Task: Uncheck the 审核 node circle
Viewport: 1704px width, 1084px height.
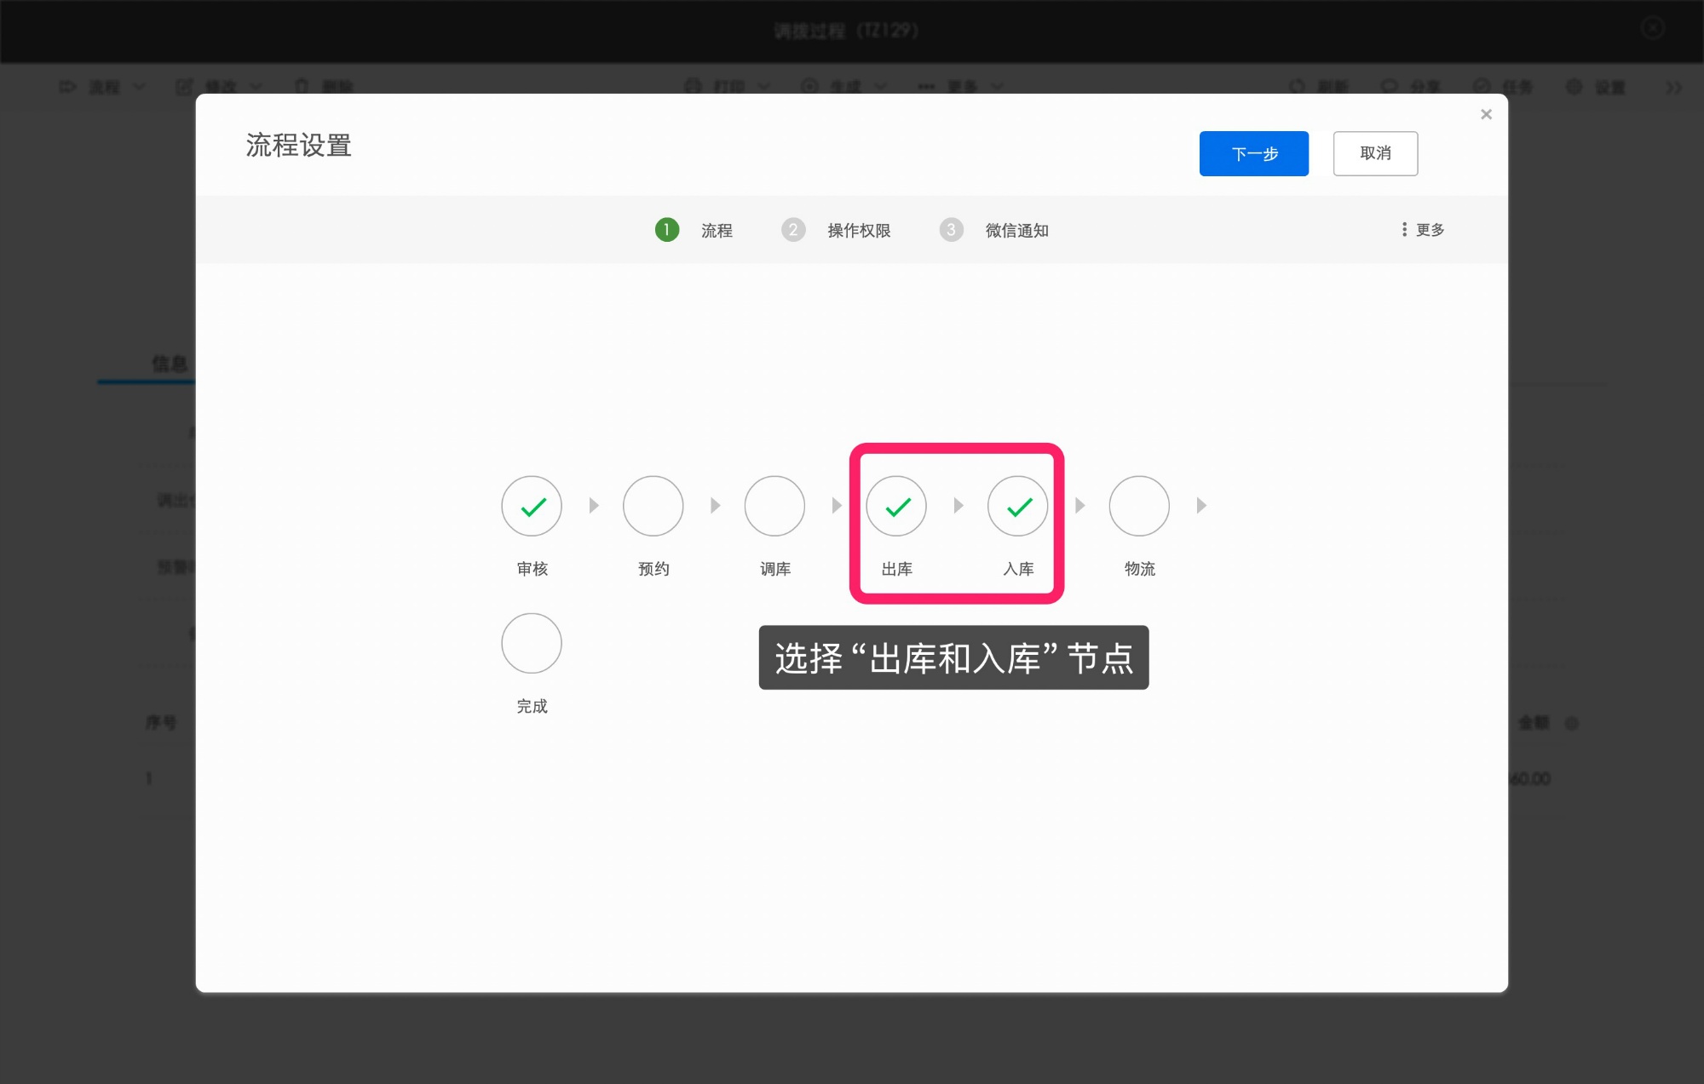Action: click(532, 506)
